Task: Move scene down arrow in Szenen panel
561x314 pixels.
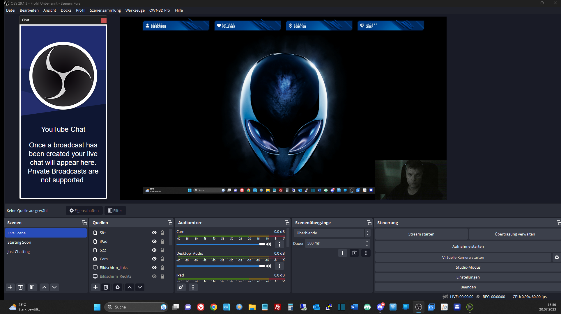Action: tap(54, 287)
